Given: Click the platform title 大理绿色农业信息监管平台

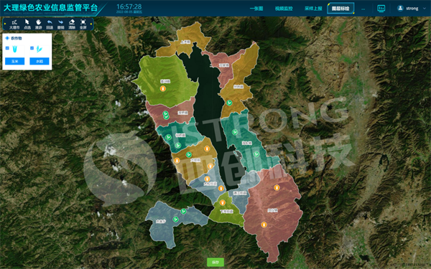Looking at the screenshot, I should pos(50,7).
